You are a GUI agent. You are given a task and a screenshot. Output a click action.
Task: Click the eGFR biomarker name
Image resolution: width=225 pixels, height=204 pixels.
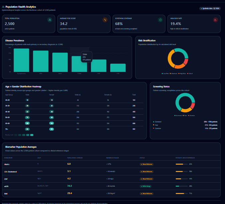[x=6, y=186]
